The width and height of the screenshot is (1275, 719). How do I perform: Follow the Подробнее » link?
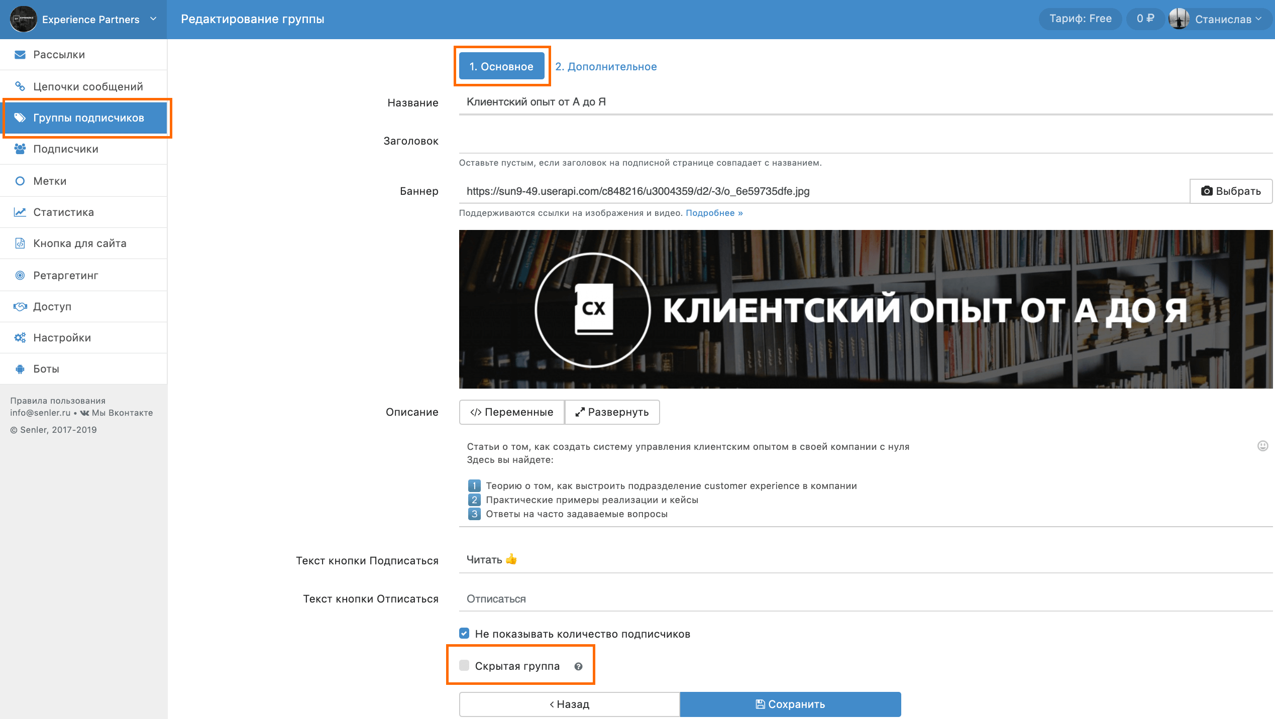pos(714,213)
